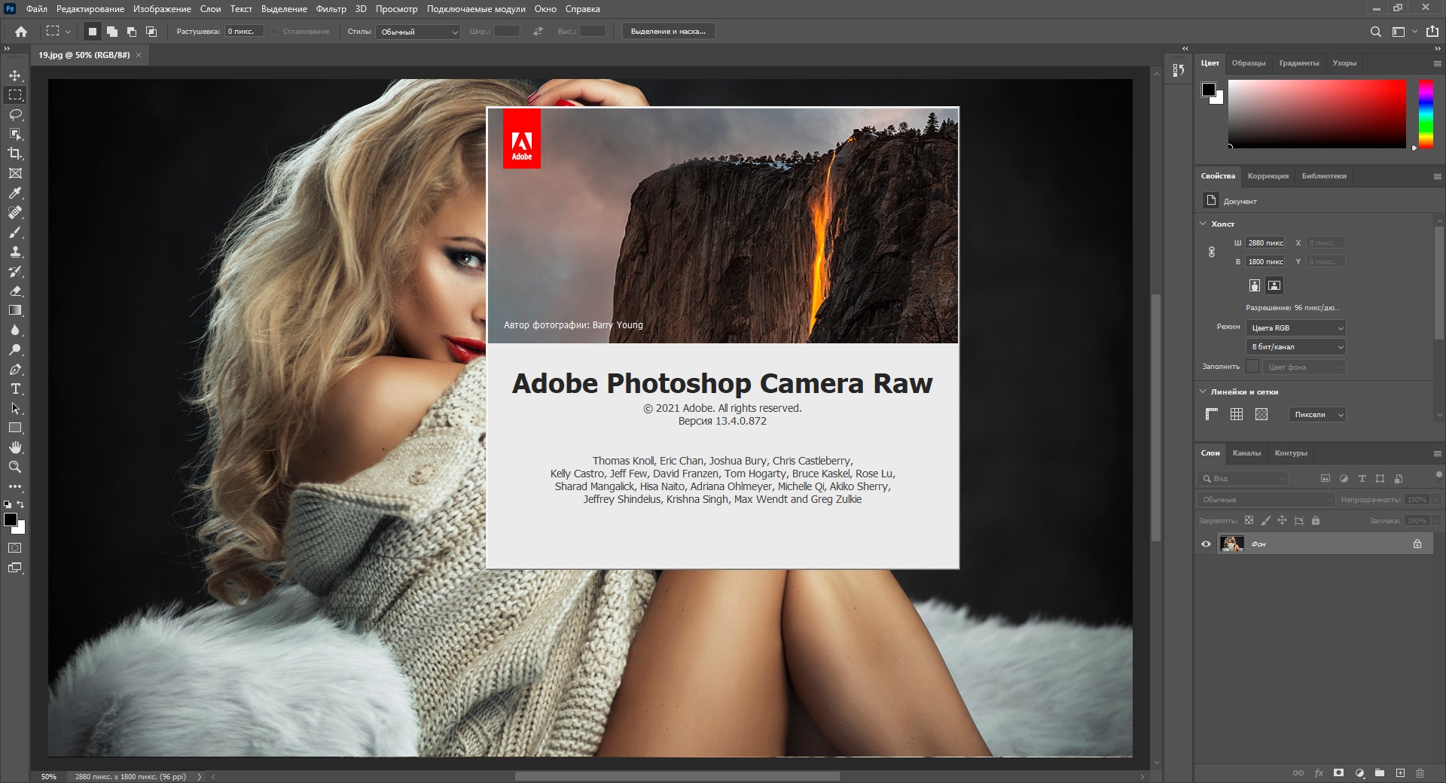Select the Hand tool
This screenshot has width=1446, height=783.
coord(15,447)
